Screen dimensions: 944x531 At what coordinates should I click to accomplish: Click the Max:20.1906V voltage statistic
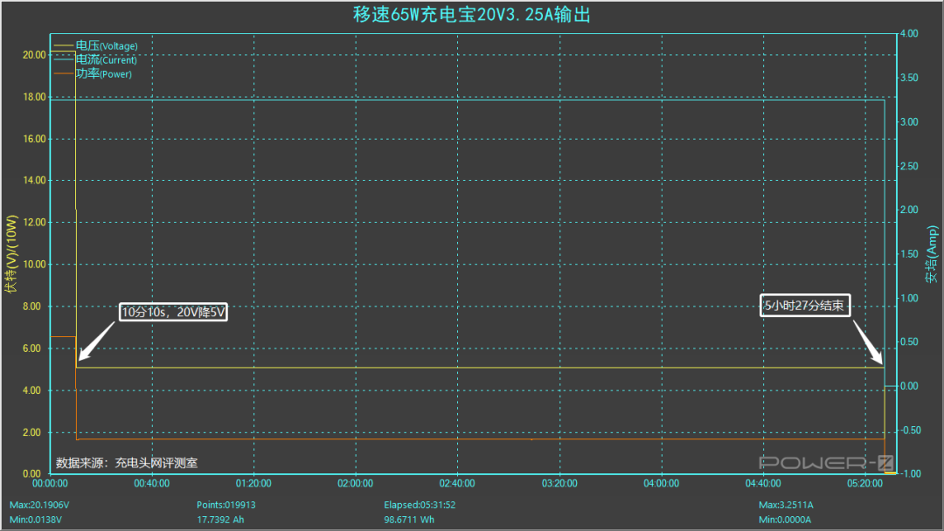(x=39, y=505)
